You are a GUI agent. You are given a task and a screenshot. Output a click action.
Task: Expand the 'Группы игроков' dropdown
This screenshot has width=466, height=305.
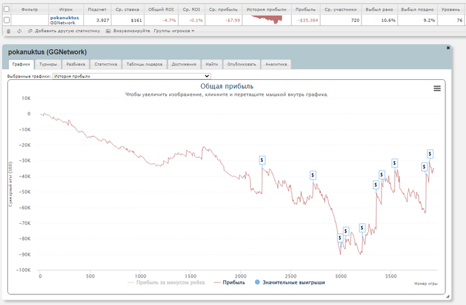(x=174, y=31)
